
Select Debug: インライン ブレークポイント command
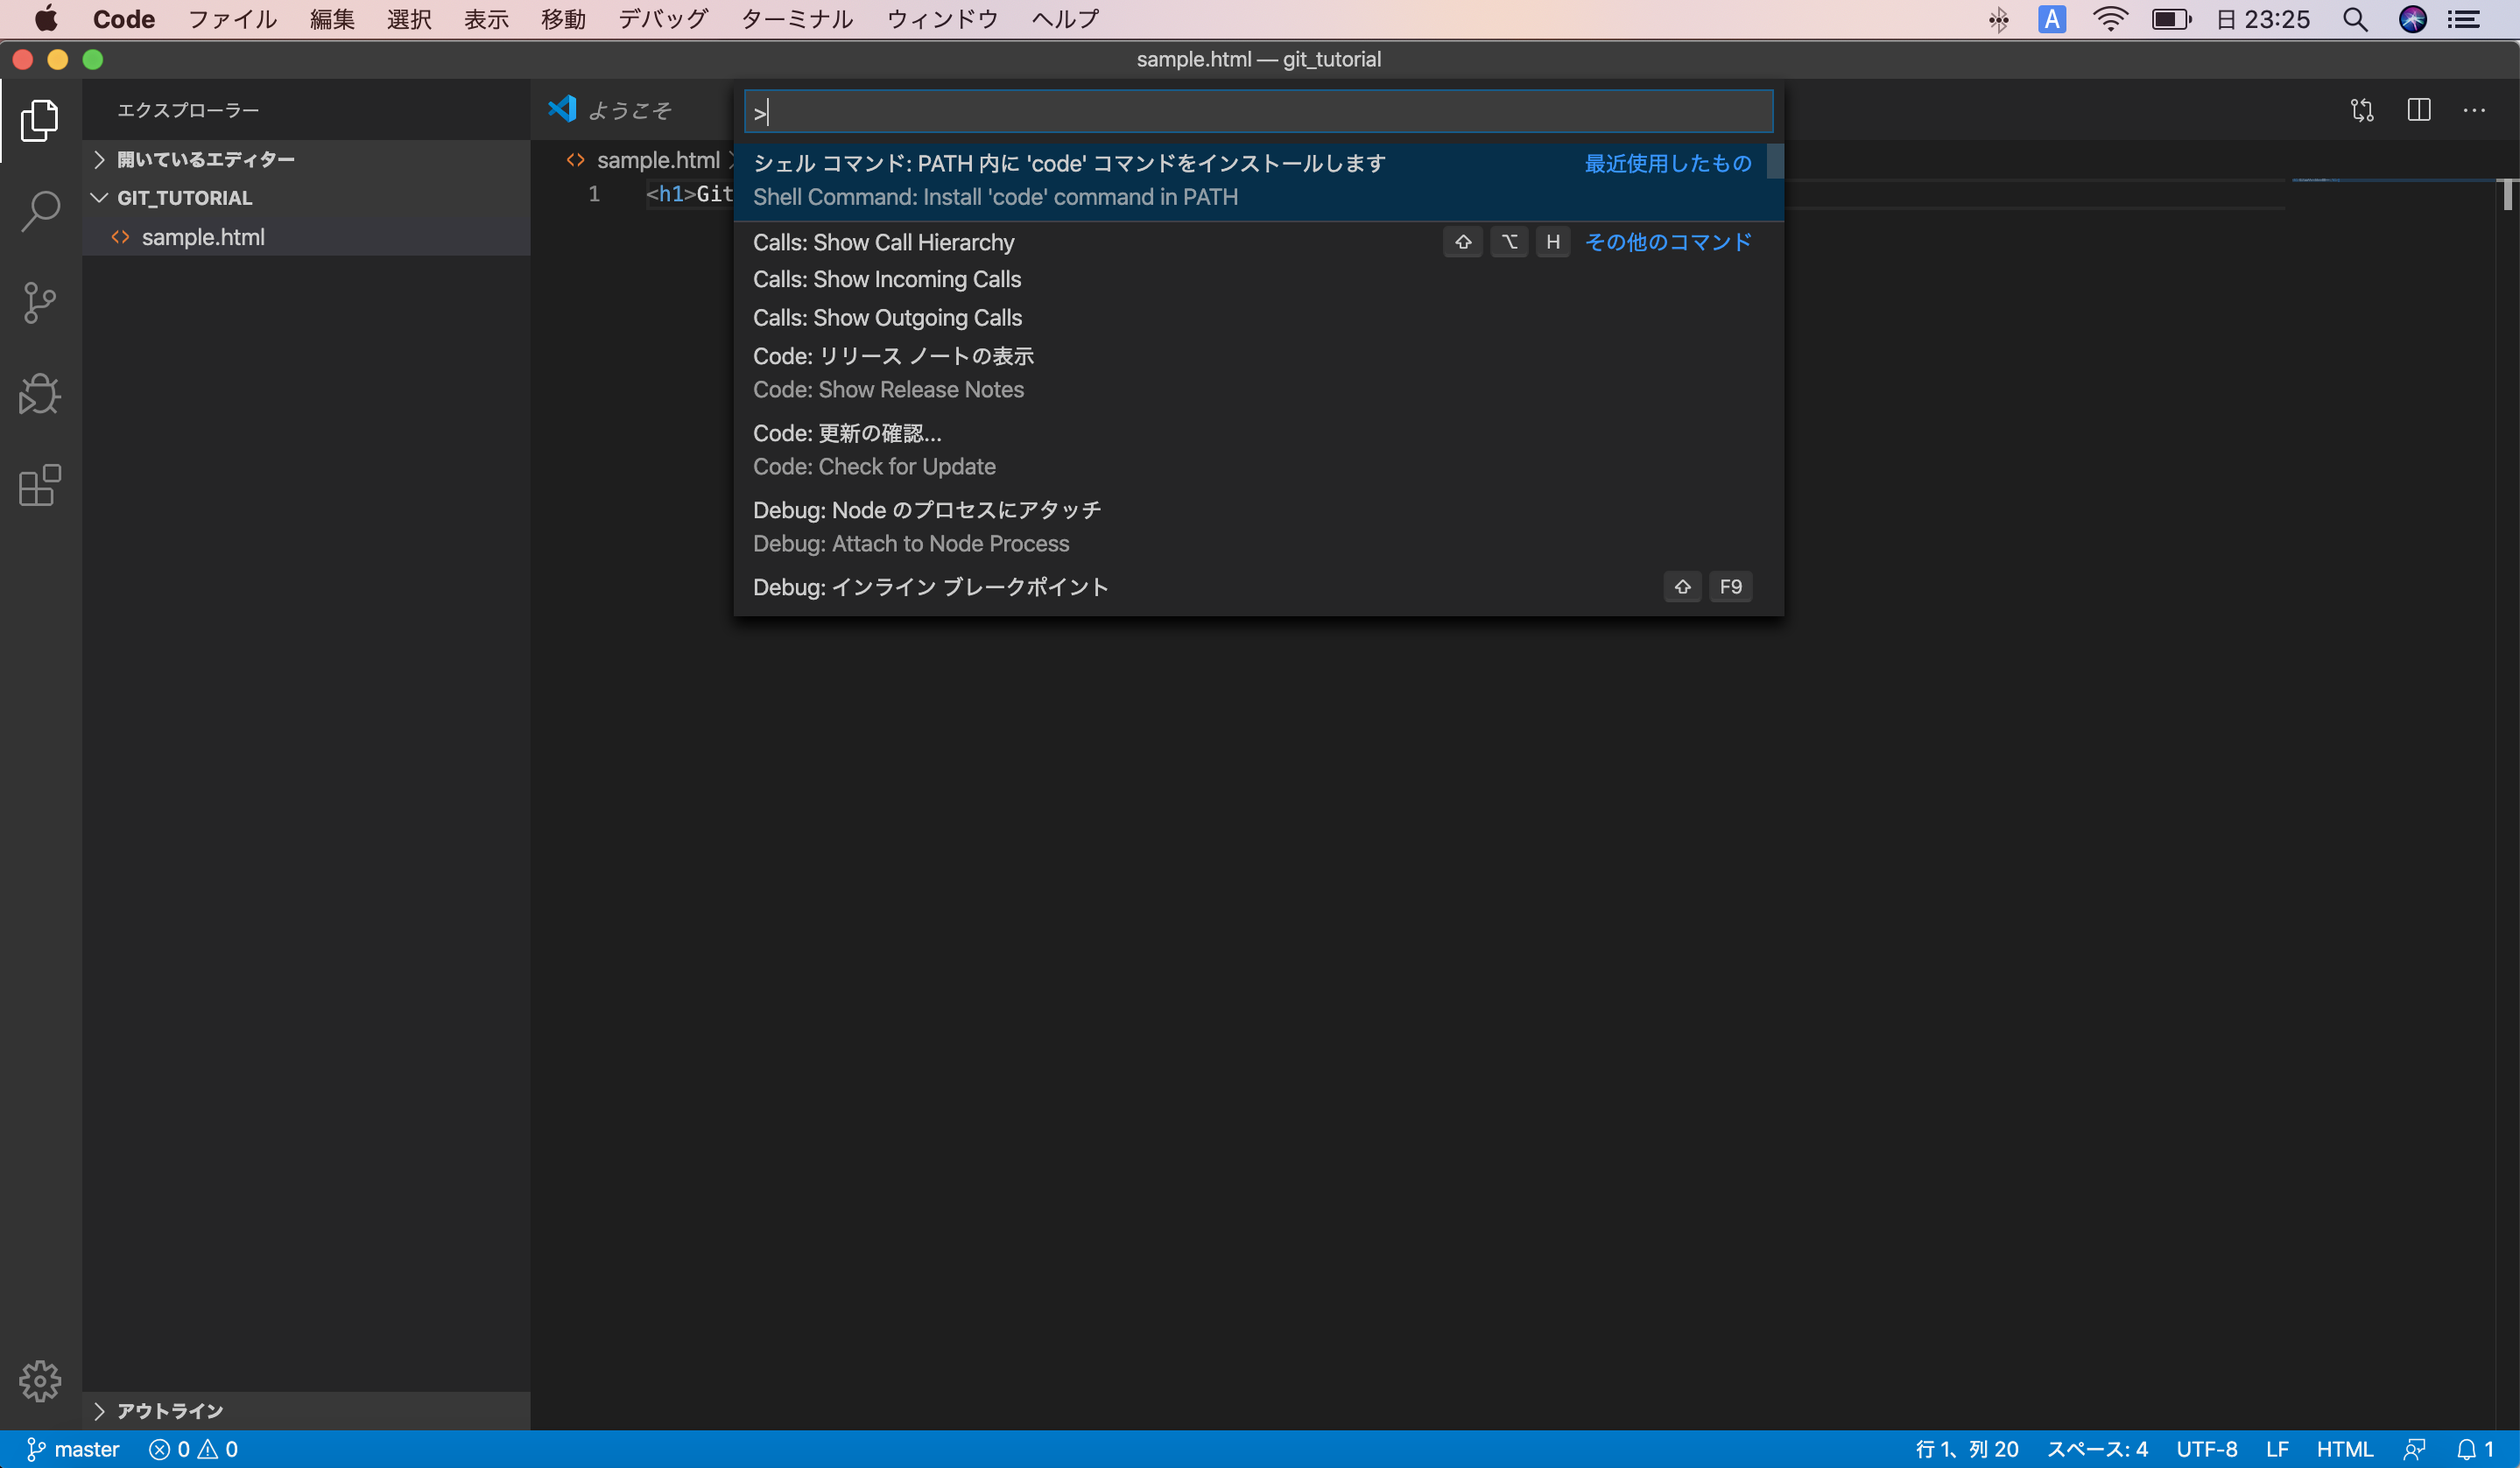coord(1258,587)
